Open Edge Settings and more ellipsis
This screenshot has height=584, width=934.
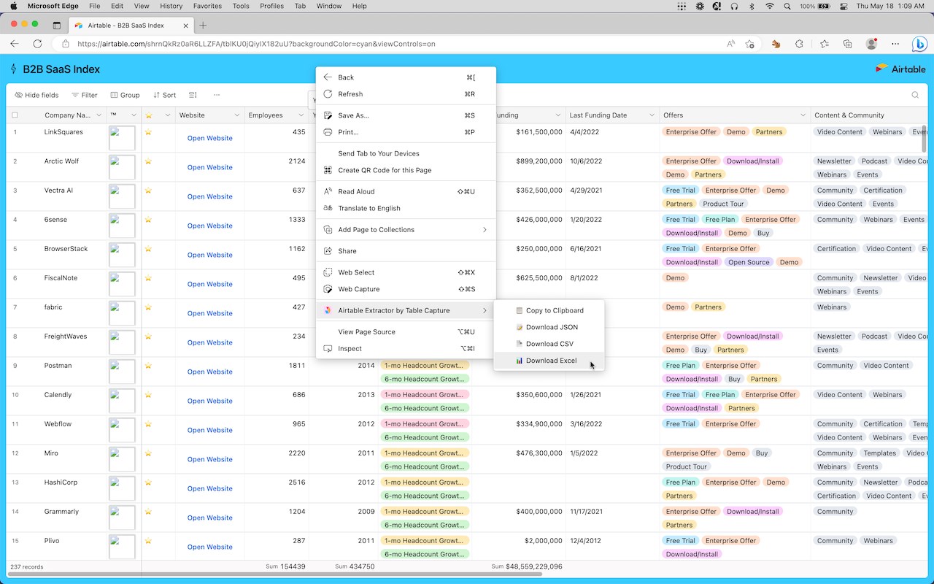[x=894, y=44]
